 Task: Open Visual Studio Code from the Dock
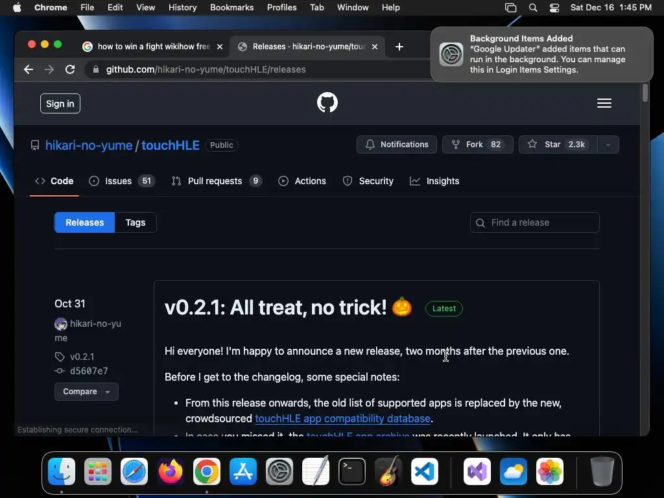click(425, 471)
